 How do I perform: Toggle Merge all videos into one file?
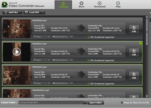click(122, 103)
